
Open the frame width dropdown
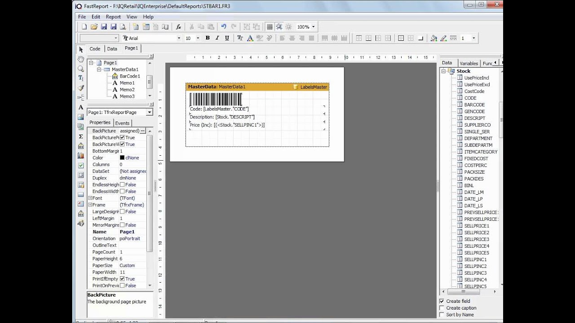tap(473, 39)
